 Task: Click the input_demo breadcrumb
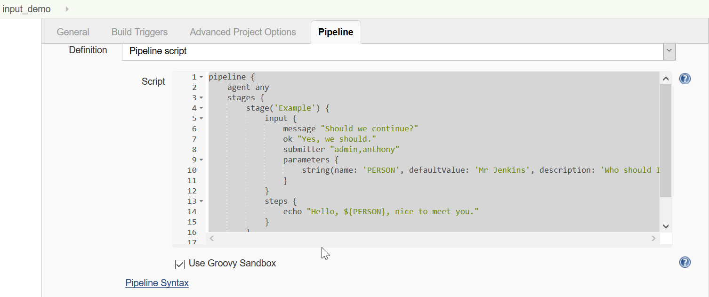point(26,8)
